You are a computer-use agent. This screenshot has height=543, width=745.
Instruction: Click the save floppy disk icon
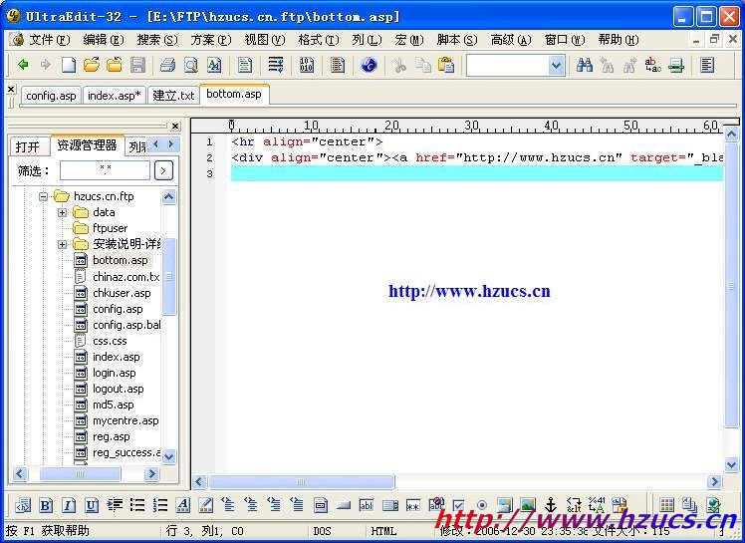coord(137,65)
